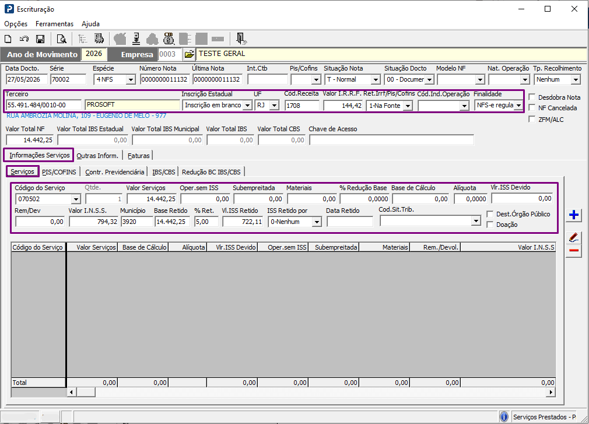
Task: Click the search document magnifier icon
Action: (x=61, y=38)
